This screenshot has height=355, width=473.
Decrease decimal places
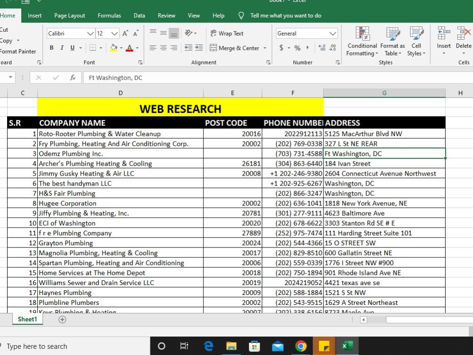(x=333, y=48)
